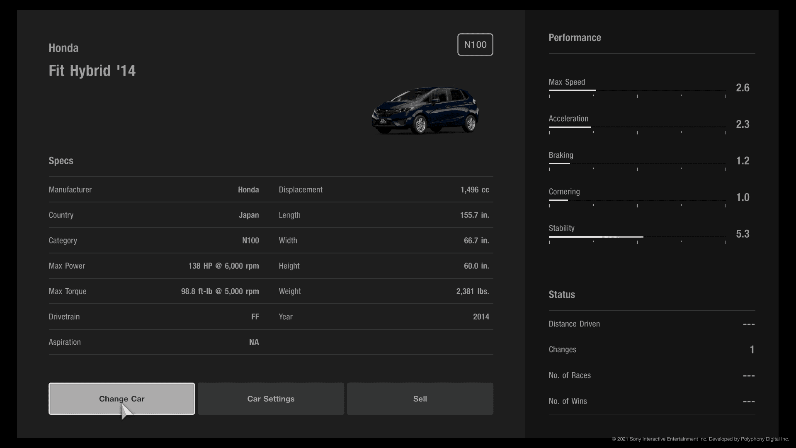Click the Sell button
796x448 pixels.
420,399
